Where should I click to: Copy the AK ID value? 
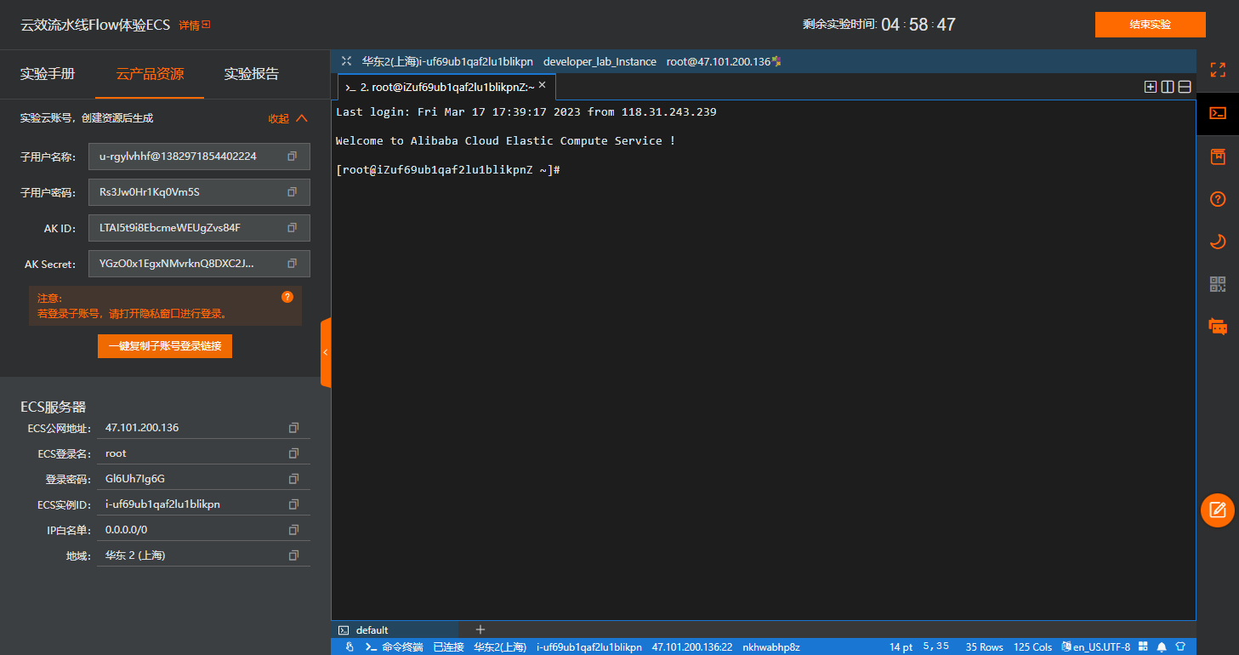(x=292, y=228)
